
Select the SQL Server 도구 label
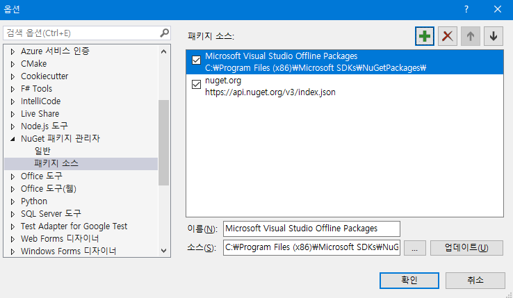coord(51,214)
